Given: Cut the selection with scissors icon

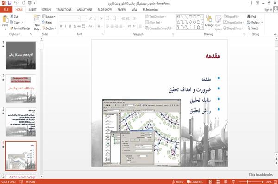Looking at the screenshot, I should [x=14, y=17].
